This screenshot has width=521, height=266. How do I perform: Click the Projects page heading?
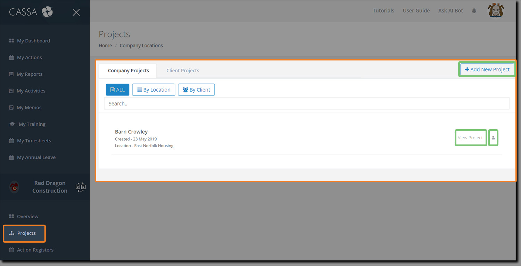[114, 34]
